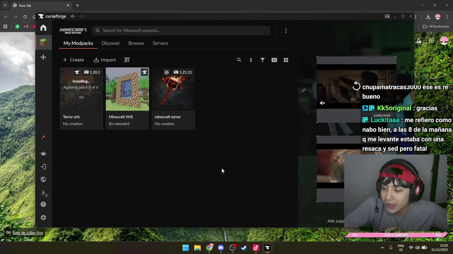Click the 1.20.1 version badge on Terror uhh
Screen dimensions: 453x254
click(92, 72)
